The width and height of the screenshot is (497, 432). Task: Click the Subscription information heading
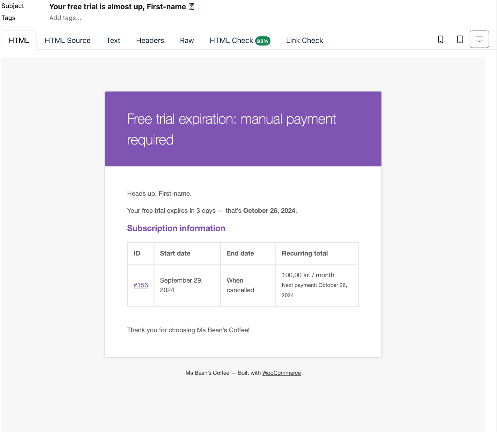pos(176,228)
